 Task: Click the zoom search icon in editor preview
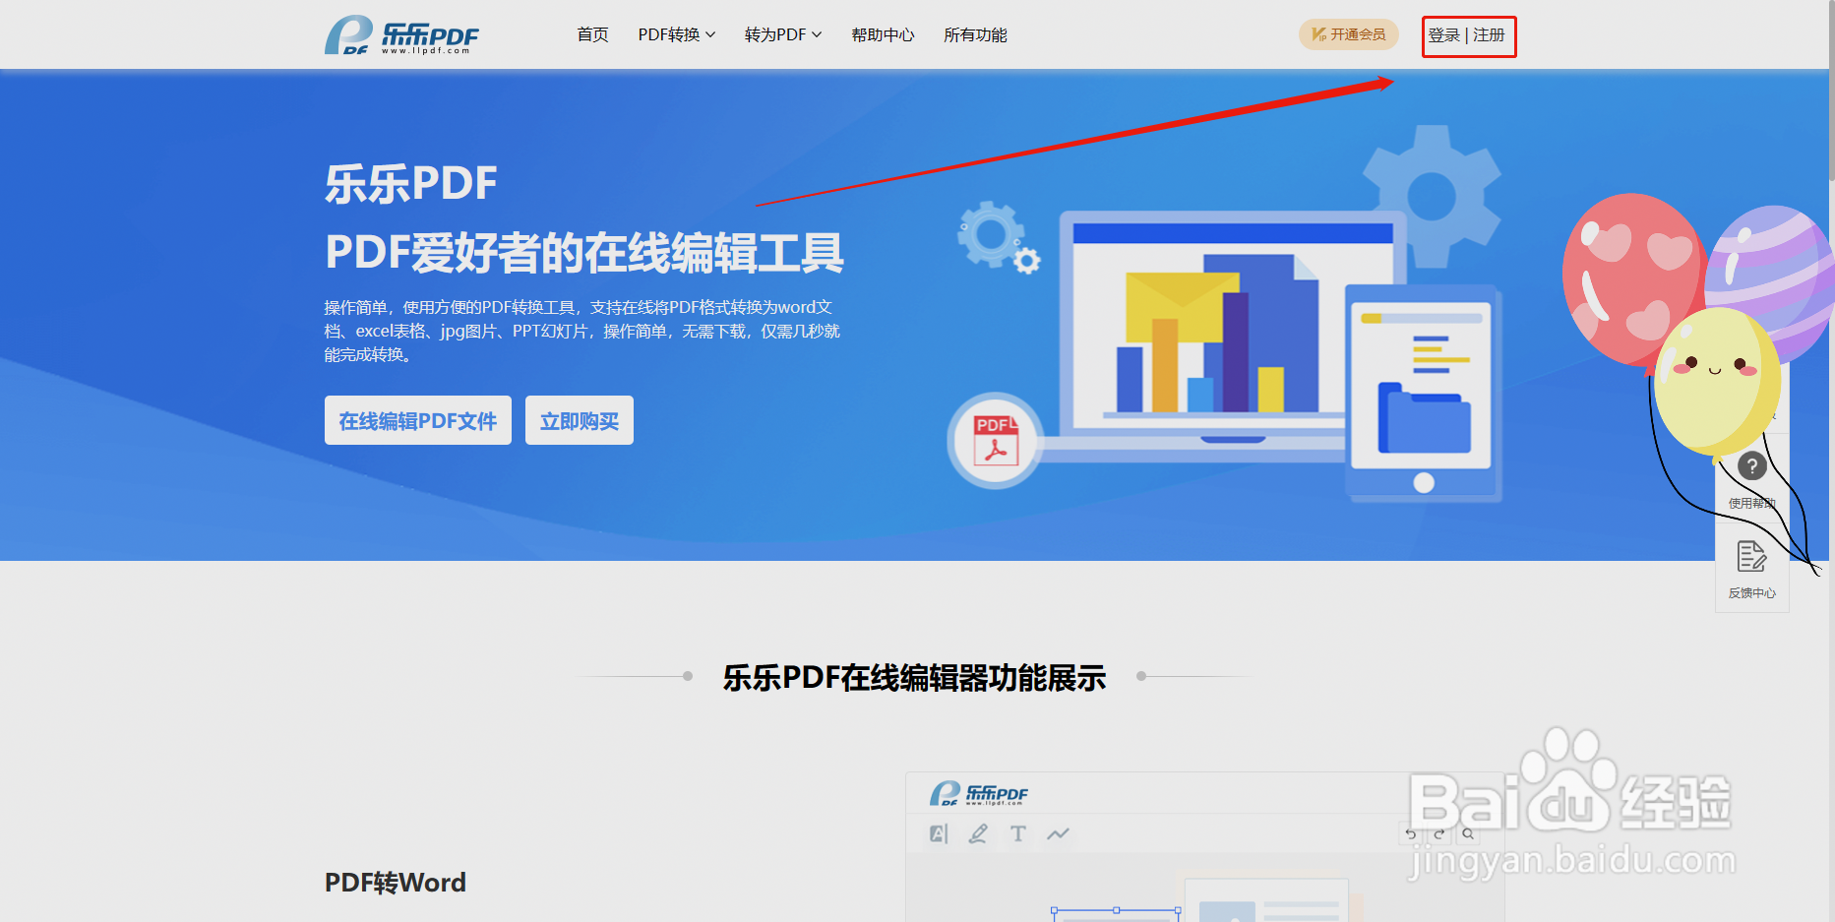[x=1468, y=834]
